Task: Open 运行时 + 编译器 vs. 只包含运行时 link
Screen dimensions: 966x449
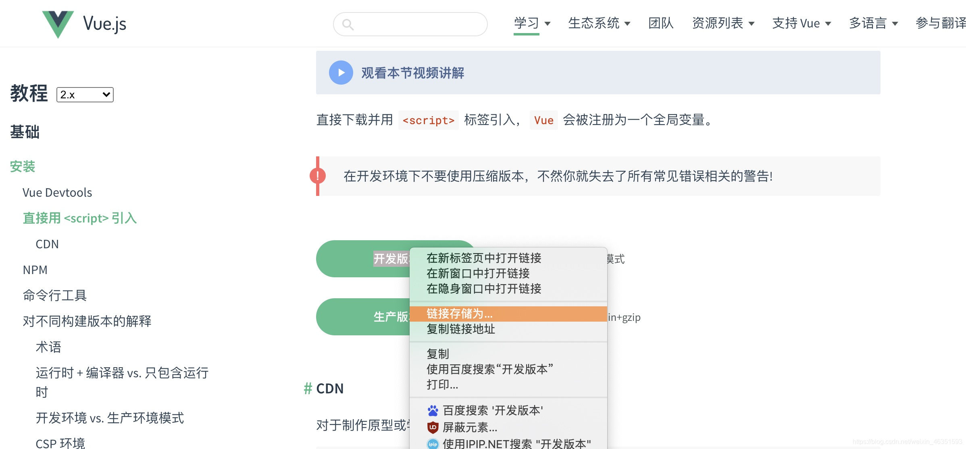Action: coord(122,382)
